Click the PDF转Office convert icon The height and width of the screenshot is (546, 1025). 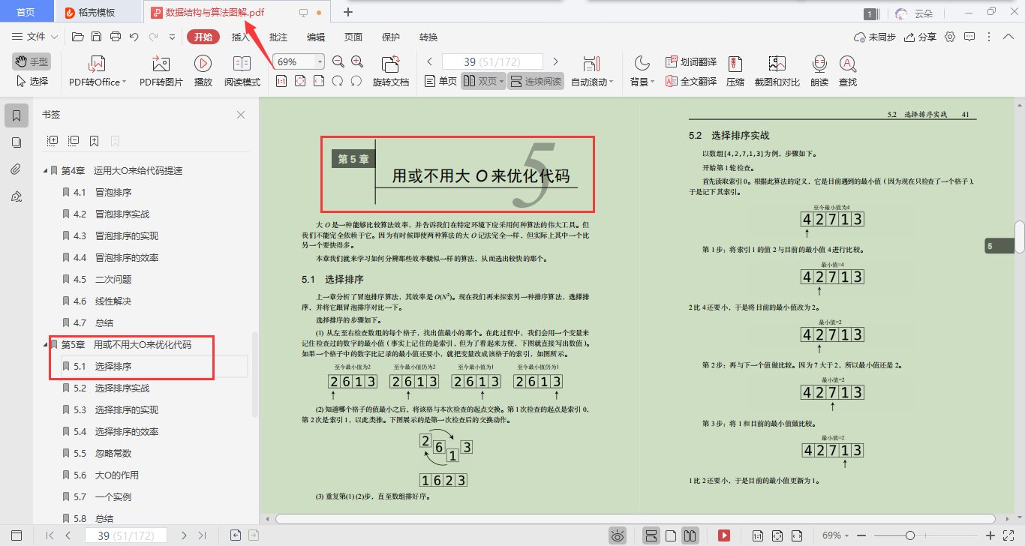pyautogui.click(x=98, y=64)
